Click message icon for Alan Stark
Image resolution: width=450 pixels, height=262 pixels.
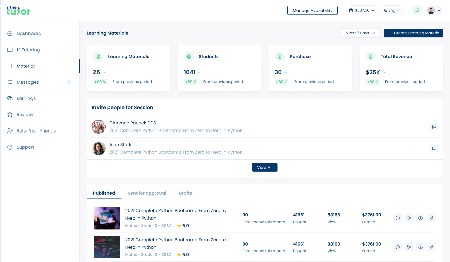(434, 148)
